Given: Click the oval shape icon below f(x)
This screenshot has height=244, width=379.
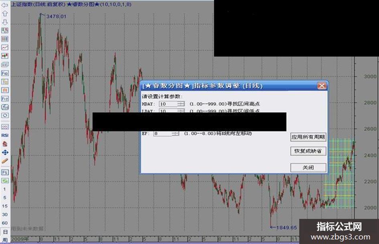Looking at the screenshot, I should (x=4, y=115).
